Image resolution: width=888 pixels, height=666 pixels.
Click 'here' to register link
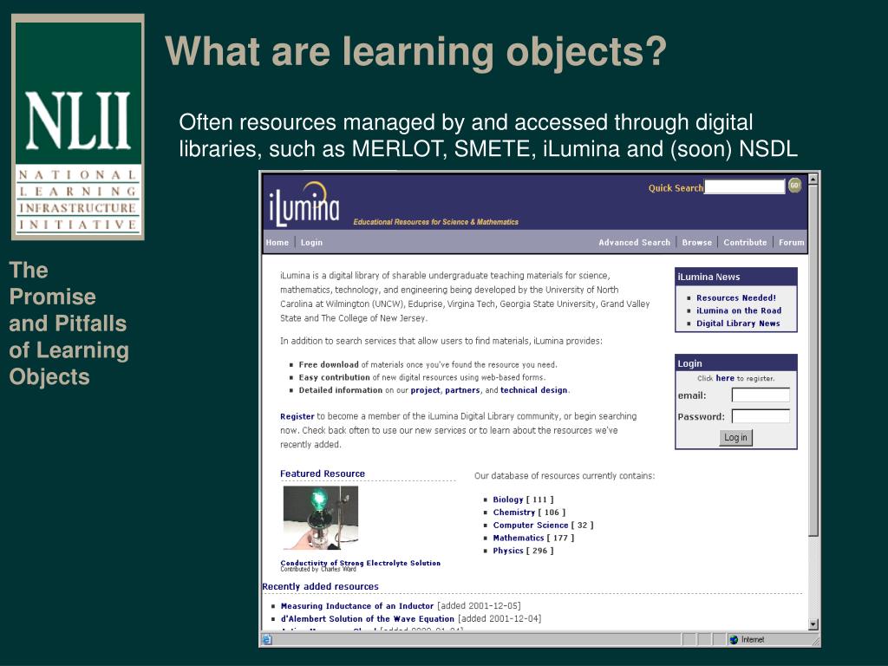pyautogui.click(x=725, y=378)
